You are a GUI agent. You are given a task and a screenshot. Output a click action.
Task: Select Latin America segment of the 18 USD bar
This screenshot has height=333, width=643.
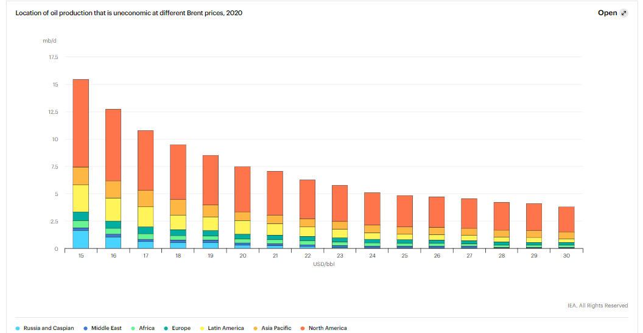coord(178,222)
